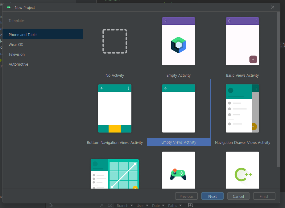The width and height of the screenshot is (285, 208).
Task: Open the Branch filter dropdown in background window
Action: point(125,206)
